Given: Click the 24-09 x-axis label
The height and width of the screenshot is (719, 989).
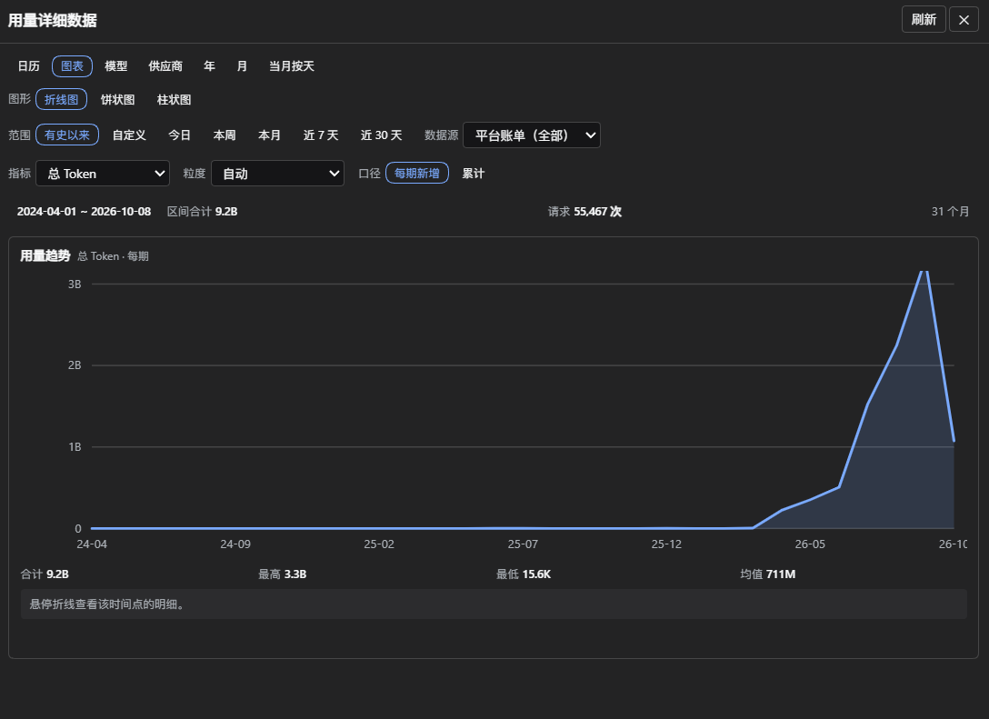Looking at the screenshot, I should (235, 544).
